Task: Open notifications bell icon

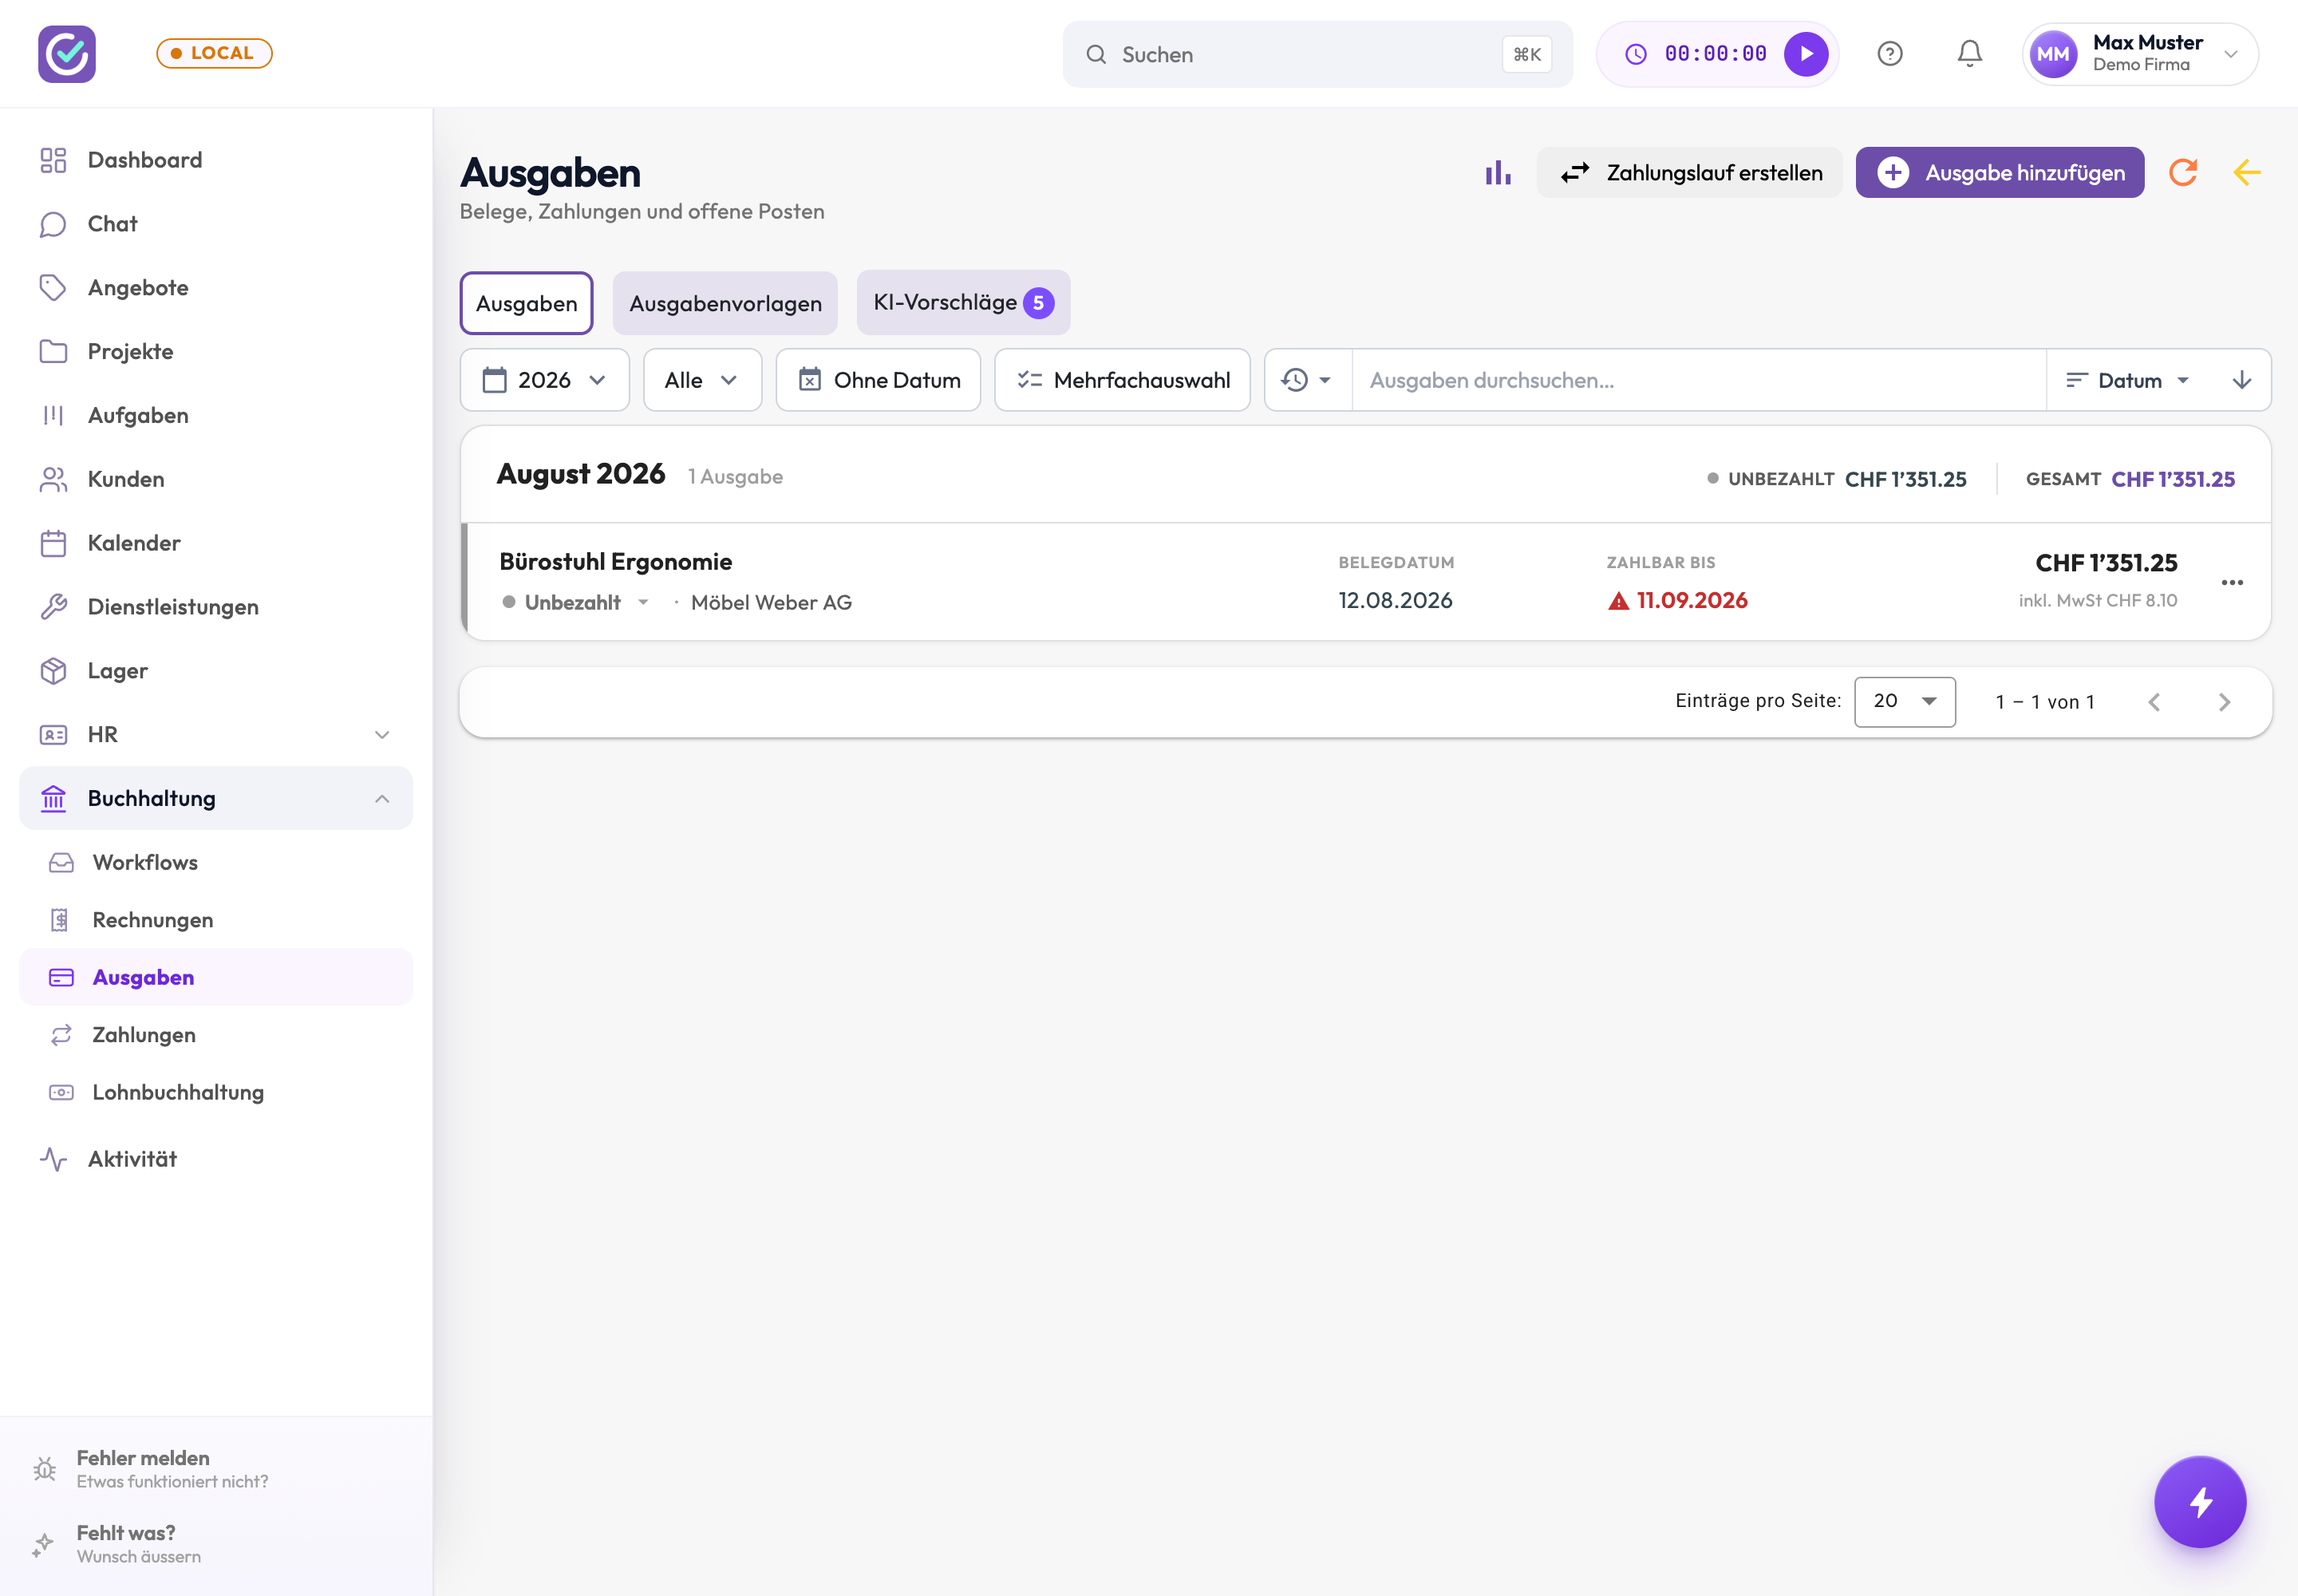Action: click(x=1969, y=54)
